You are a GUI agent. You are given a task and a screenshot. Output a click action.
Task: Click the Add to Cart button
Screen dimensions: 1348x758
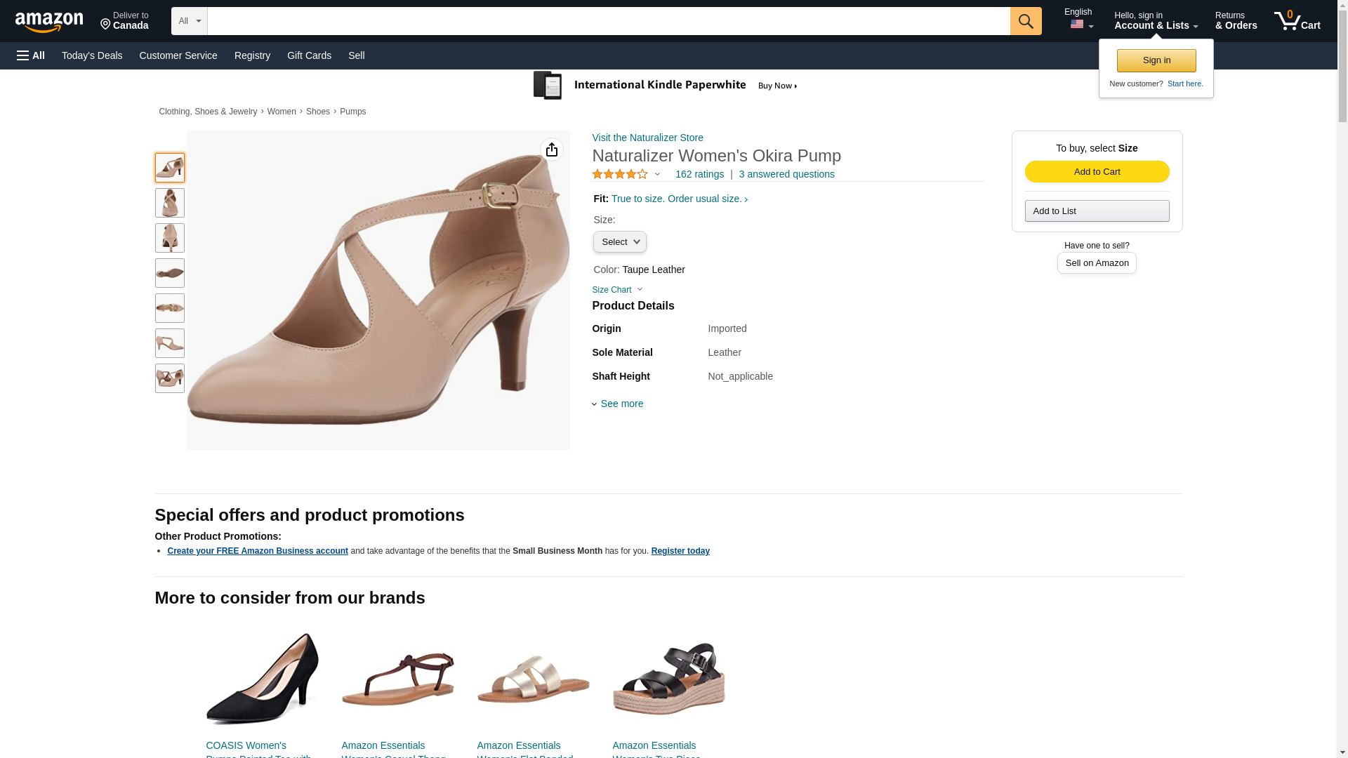click(x=1097, y=172)
